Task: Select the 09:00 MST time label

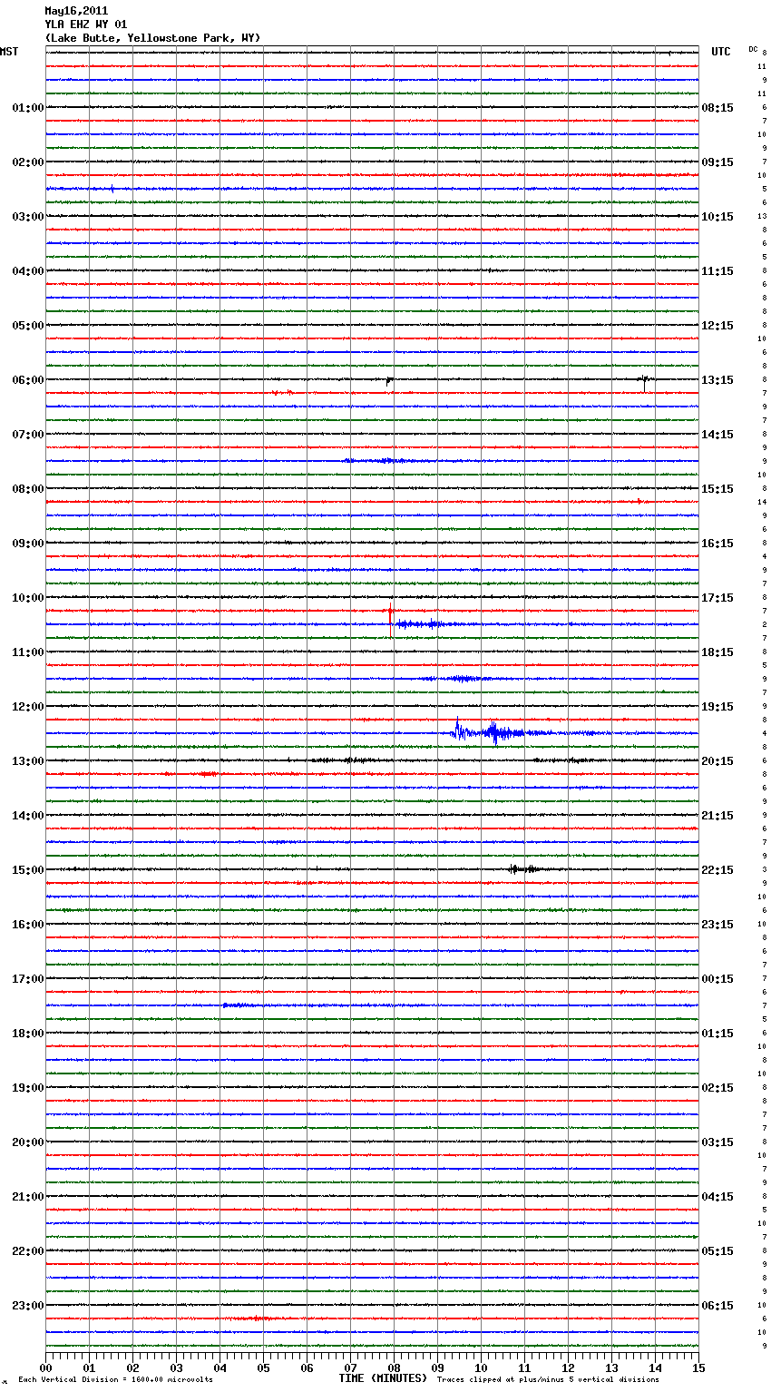Action: point(28,544)
